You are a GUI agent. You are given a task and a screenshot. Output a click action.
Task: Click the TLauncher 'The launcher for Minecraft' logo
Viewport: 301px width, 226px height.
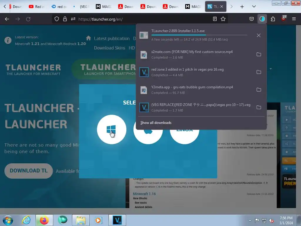coord(33,69)
